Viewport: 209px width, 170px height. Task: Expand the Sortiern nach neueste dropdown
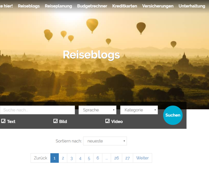point(105,141)
